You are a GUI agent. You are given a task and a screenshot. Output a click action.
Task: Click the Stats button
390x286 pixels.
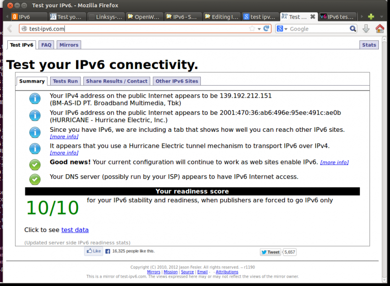(x=369, y=45)
